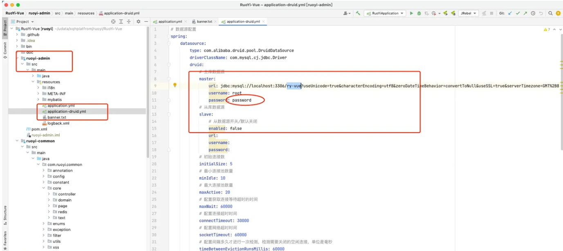563x251 pixels.
Task: Expand the bin folder
Action: tap(17, 47)
